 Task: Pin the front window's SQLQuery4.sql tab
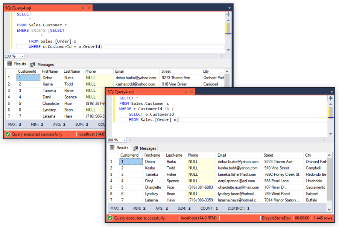coord(185,92)
